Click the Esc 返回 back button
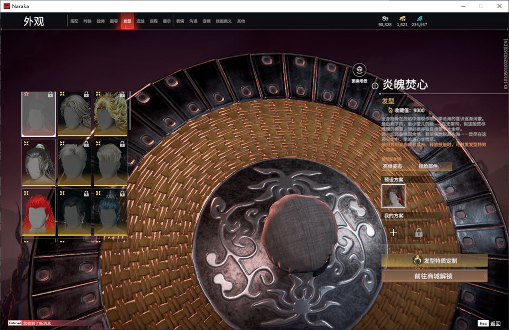This screenshot has width=509, height=330. (x=489, y=323)
